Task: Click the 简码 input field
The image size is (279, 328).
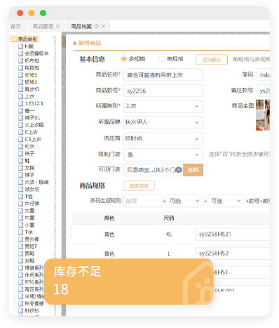Action: (263, 74)
